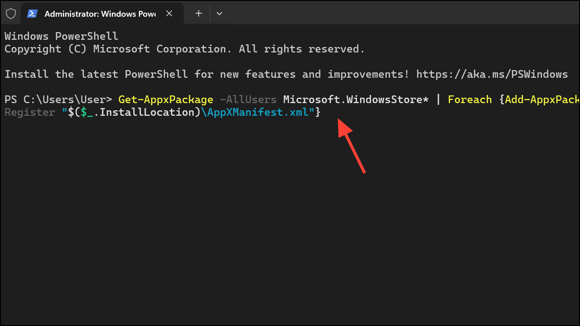Click the PowerShell icon on the tab
This screenshot has width=580, height=326.
point(32,14)
